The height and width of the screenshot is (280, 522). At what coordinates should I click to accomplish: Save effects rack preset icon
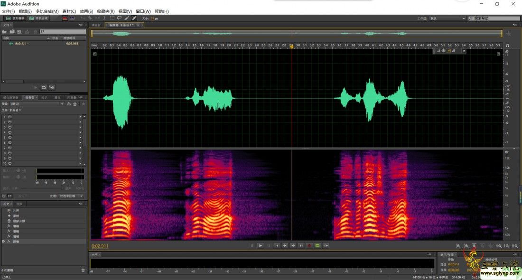click(69, 104)
